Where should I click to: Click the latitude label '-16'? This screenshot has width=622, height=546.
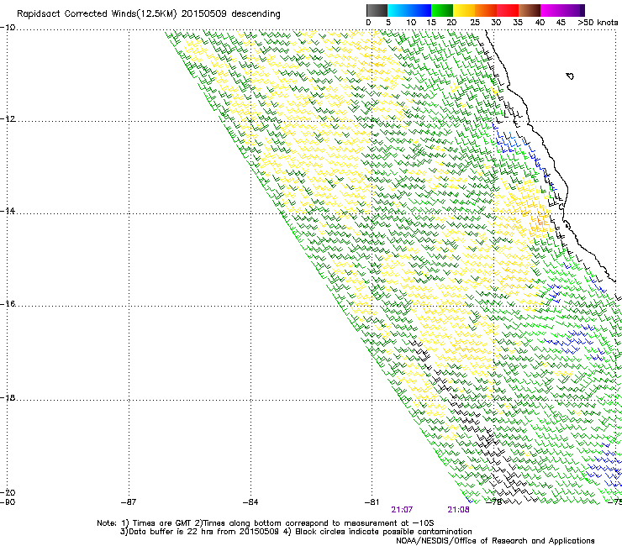(x=8, y=304)
